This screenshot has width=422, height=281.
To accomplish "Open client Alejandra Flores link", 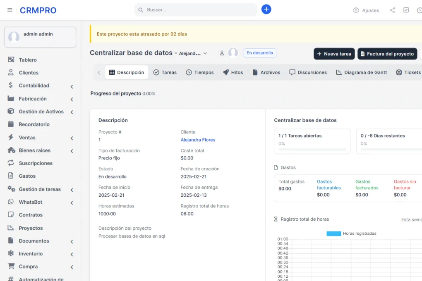I will click(x=198, y=140).
